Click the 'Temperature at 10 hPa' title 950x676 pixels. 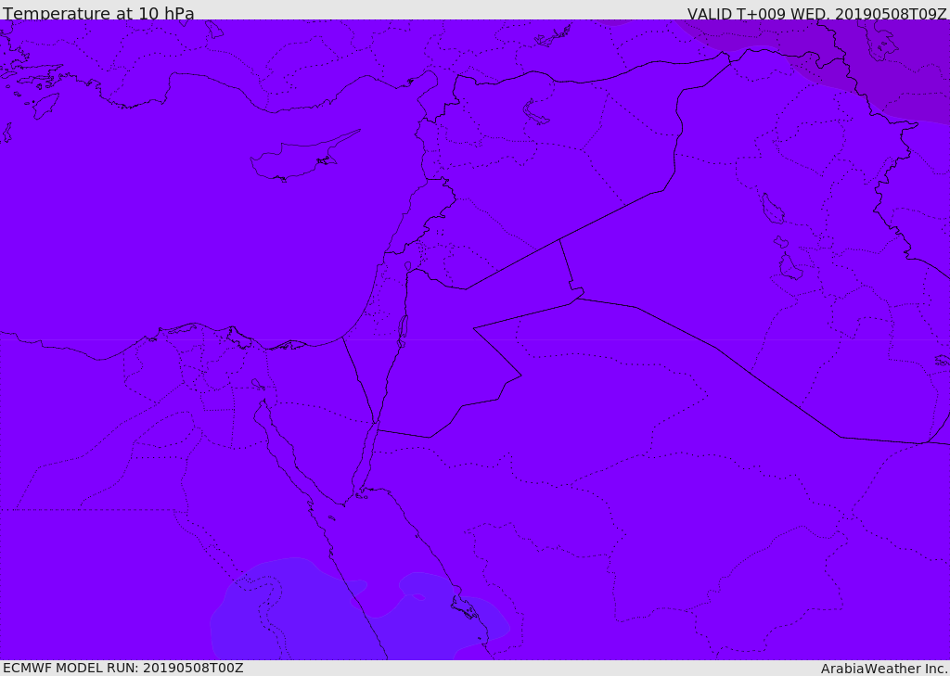98,13
